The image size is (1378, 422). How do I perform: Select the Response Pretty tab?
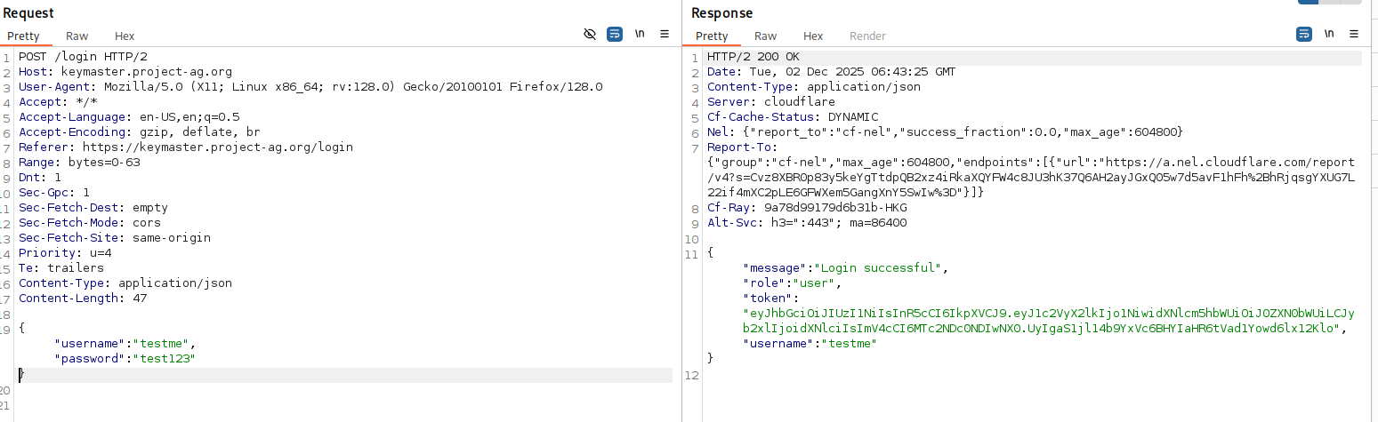(712, 36)
